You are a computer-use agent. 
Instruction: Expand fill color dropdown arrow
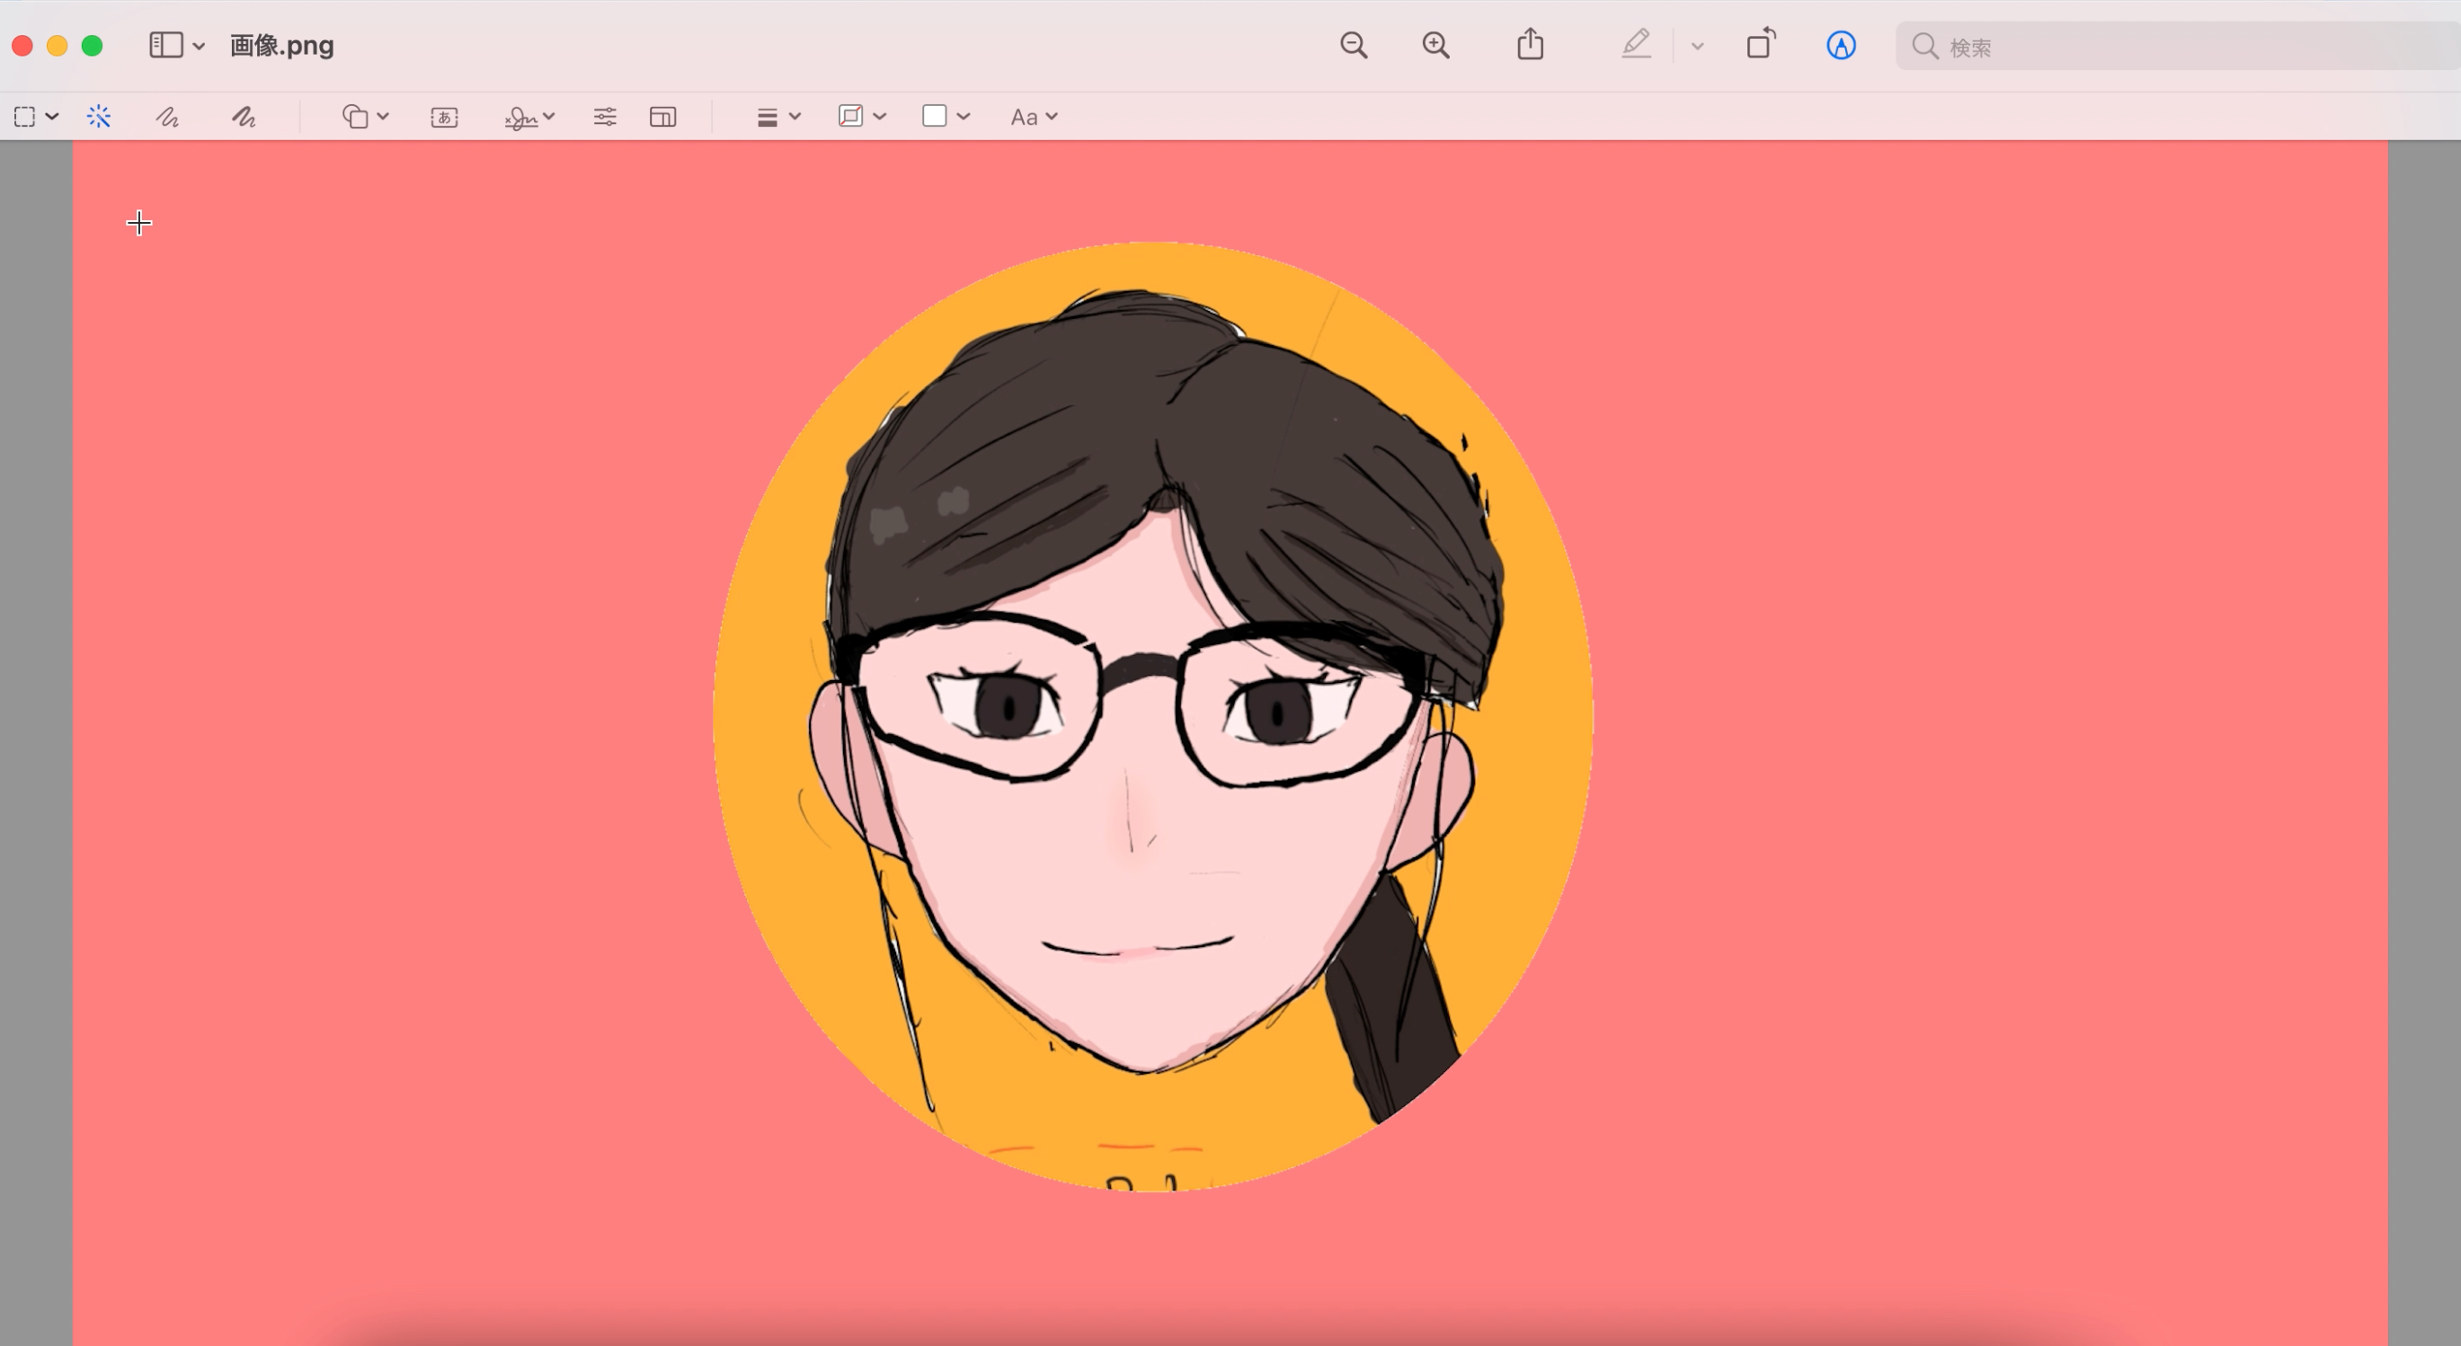click(x=963, y=117)
